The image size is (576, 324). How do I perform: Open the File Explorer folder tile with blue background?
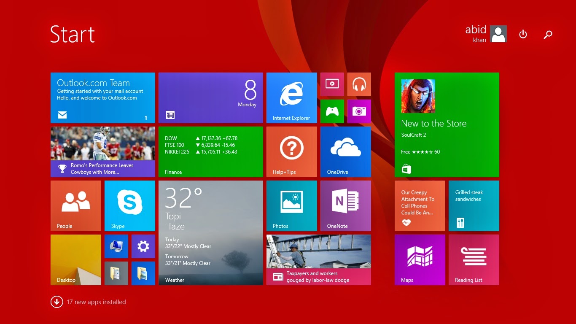[x=143, y=273]
